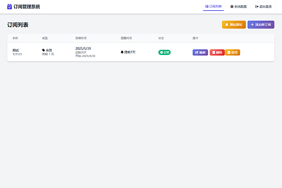Switch to the 订阅列表 tab
The width and height of the screenshot is (282, 188).
click(213, 7)
